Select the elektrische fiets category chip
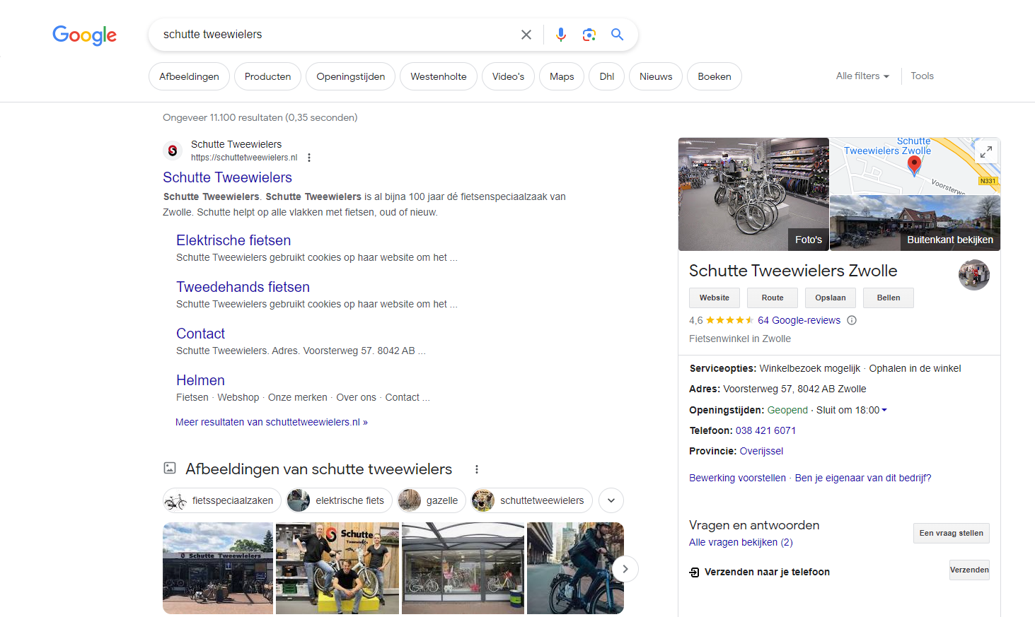The height and width of the screenshot is (617, 1035). [x=339, y=500]
